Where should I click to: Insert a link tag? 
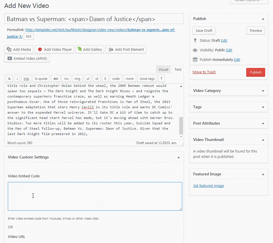click(x=26, y=78)
